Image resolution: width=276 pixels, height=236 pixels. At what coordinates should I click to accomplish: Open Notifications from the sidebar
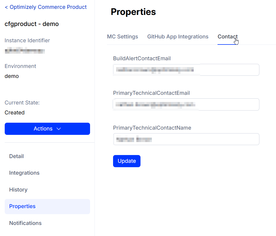coord(25,223)
